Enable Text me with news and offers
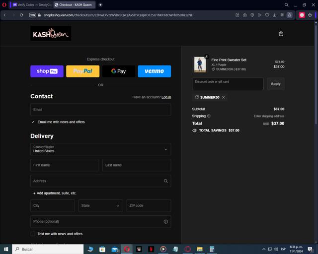Viewport: 318px width, 254px height. (33, 234)
